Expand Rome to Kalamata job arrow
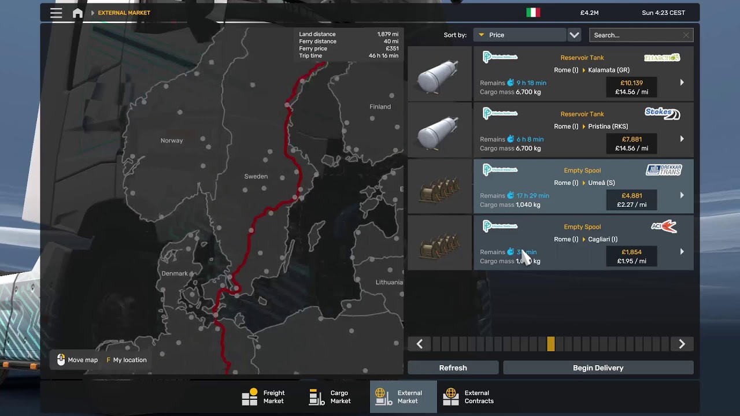The height and width of the screenshot is (416, 740). click(x=682, y=83)
